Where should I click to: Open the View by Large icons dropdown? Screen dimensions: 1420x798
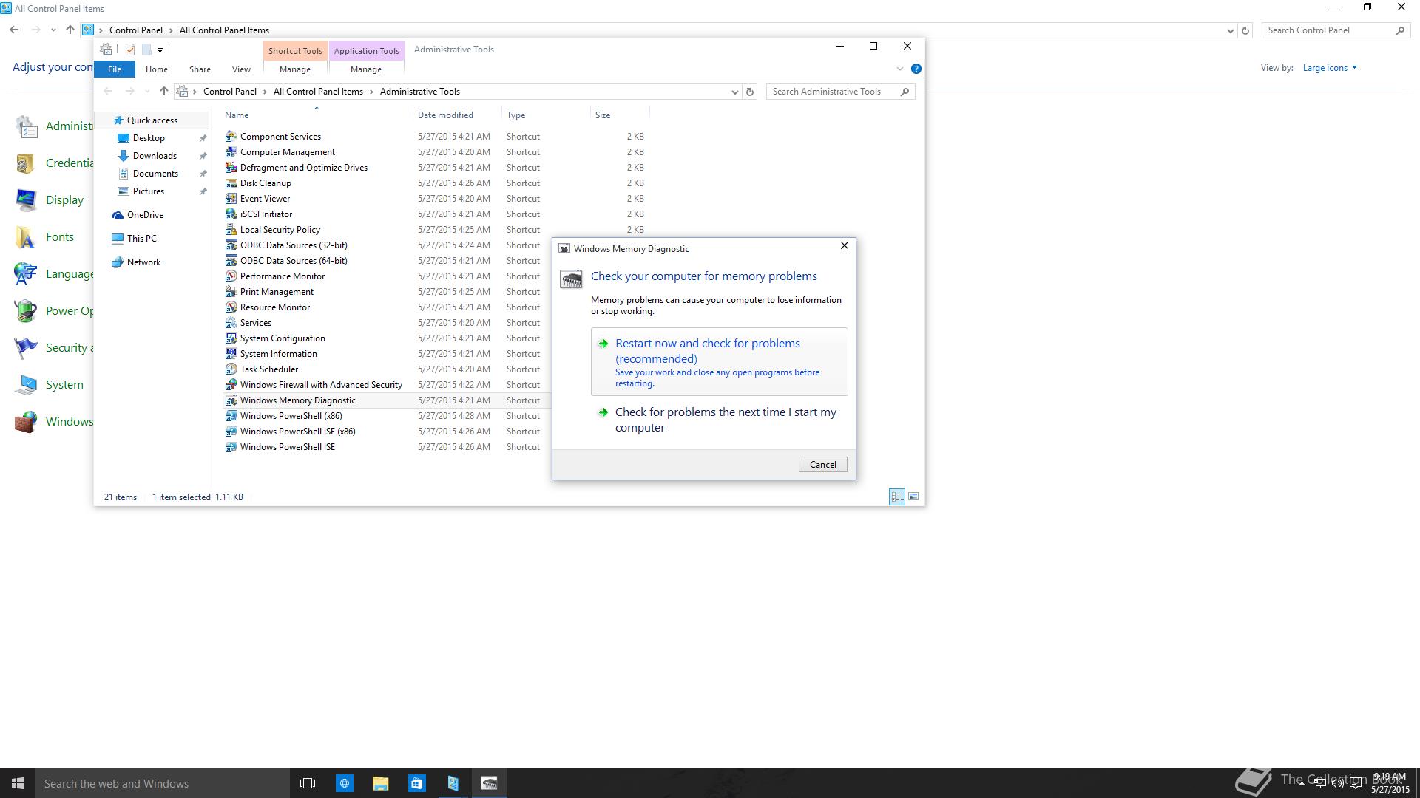click(1330, 68)
